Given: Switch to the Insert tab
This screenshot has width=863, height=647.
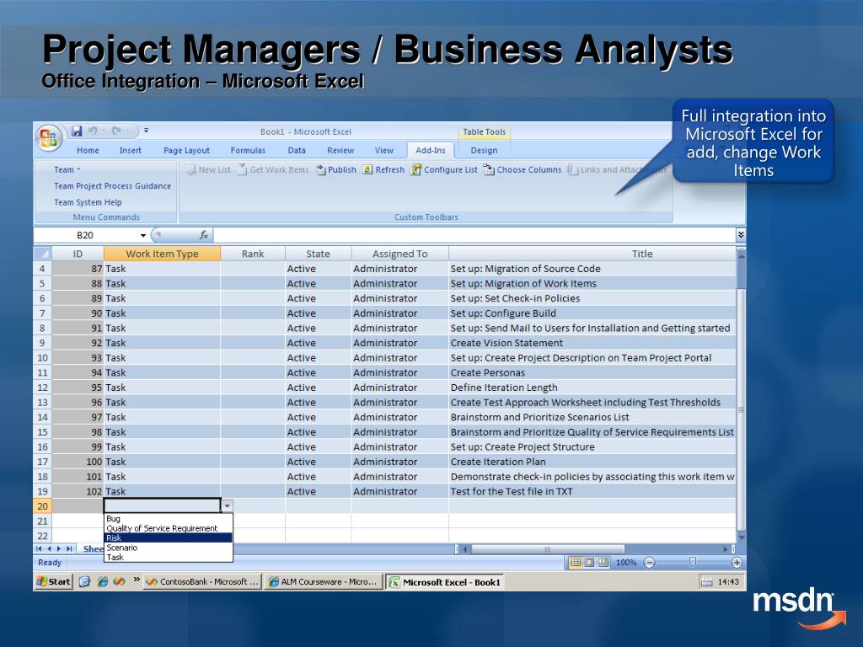Looking at the screenshot, I should [131, 150].
